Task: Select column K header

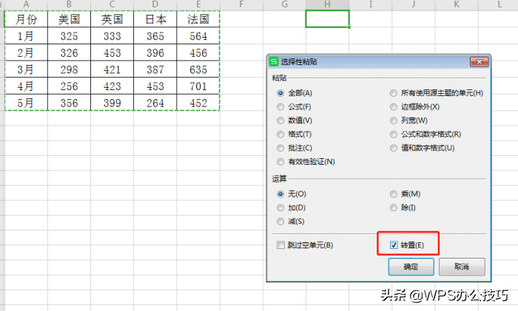Action: [457, 4]
